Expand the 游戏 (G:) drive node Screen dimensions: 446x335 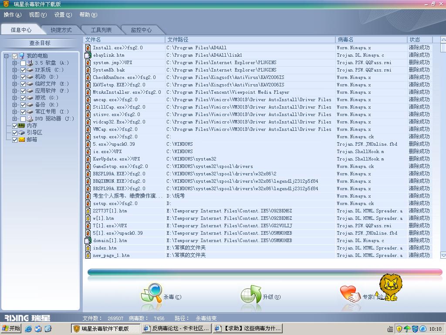[x=15, y=98]
